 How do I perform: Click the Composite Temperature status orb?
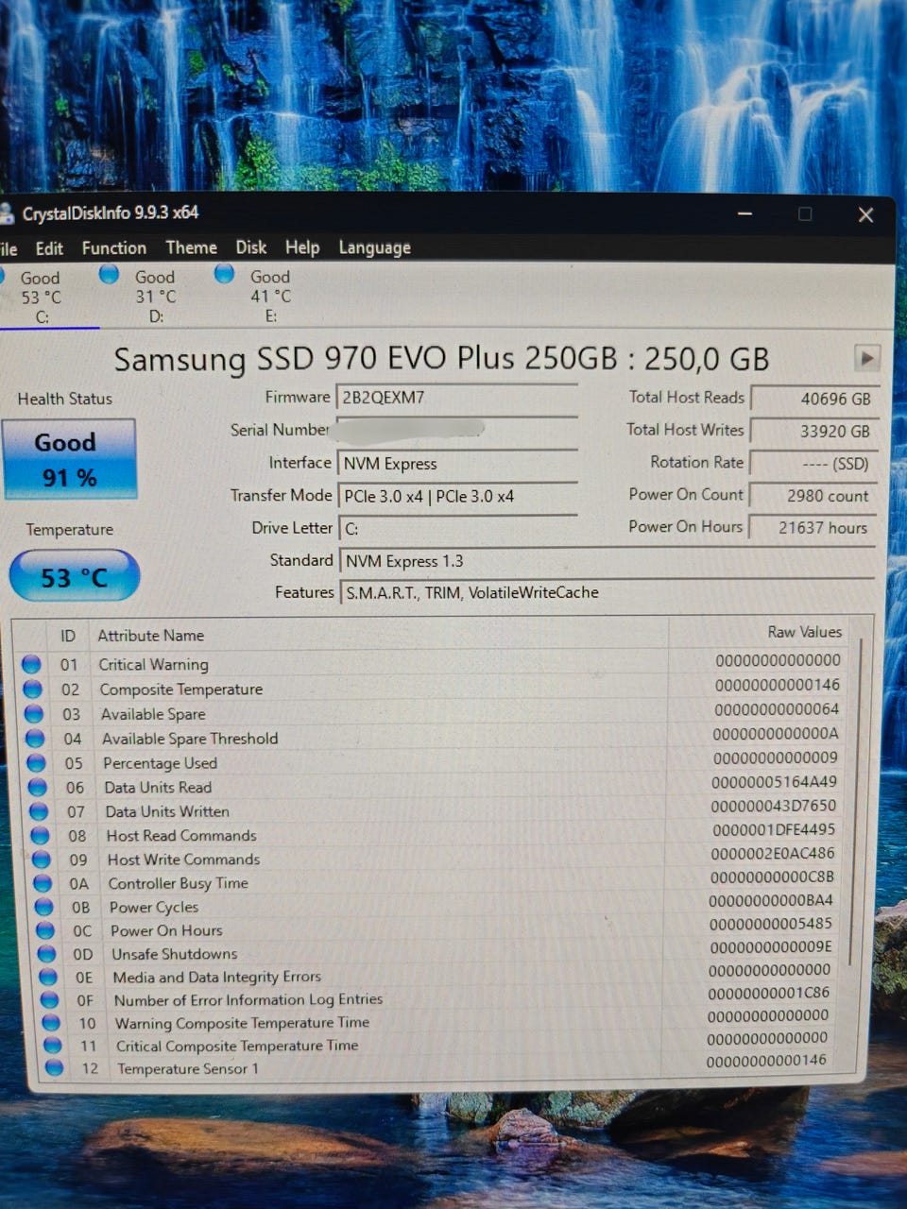click(33, 689)
